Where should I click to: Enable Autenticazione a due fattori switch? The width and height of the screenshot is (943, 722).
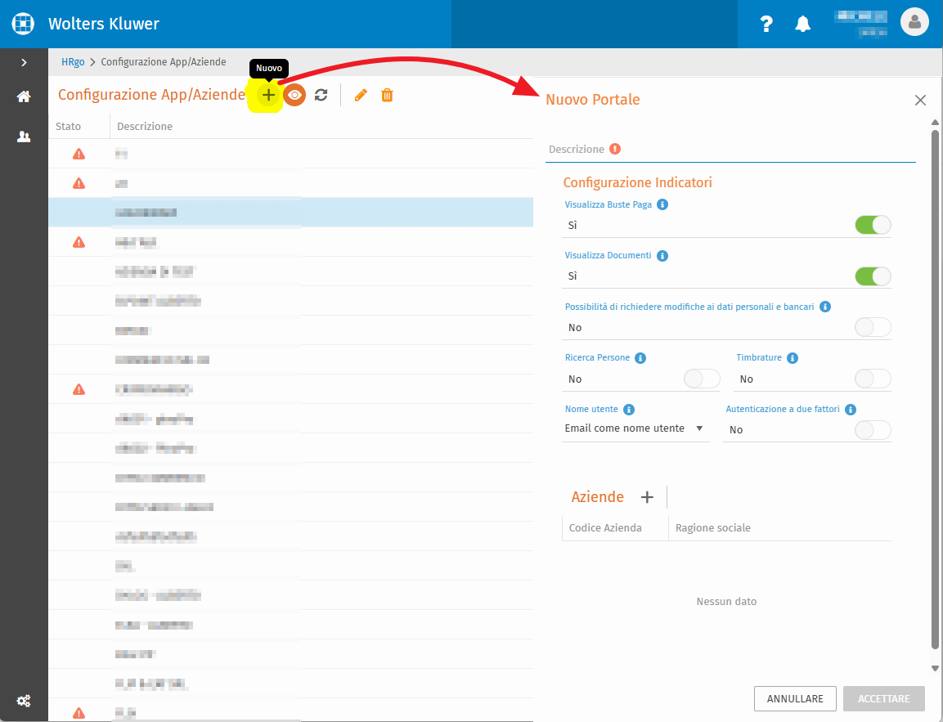pyautogui.click(x=873, y=430)
